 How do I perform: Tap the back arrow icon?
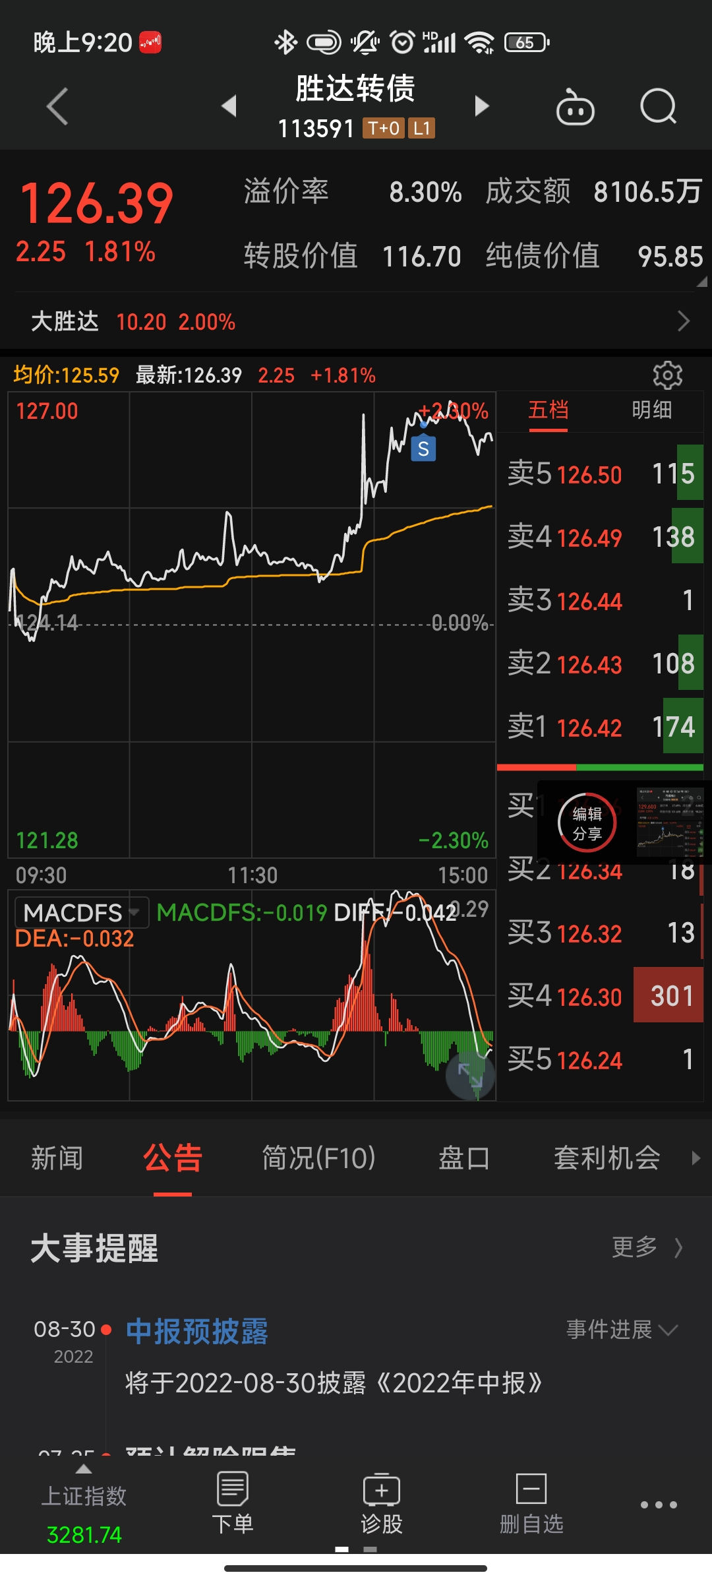pyautogui.click(x=58, y=106)
